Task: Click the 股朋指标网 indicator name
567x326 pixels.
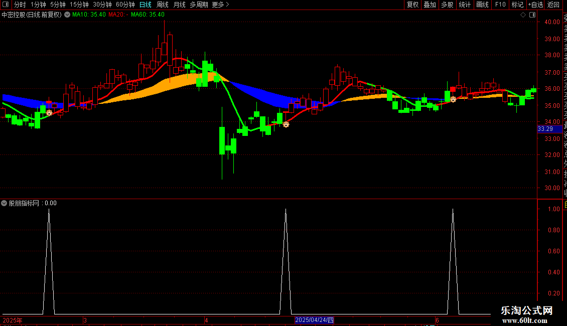Action: (24, 203)
